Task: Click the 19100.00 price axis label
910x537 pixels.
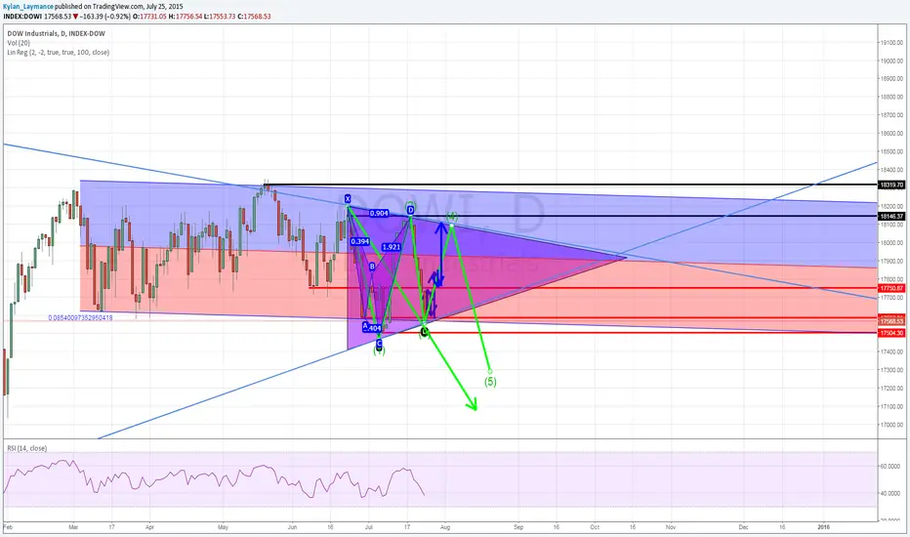Action: coord(892,42)
